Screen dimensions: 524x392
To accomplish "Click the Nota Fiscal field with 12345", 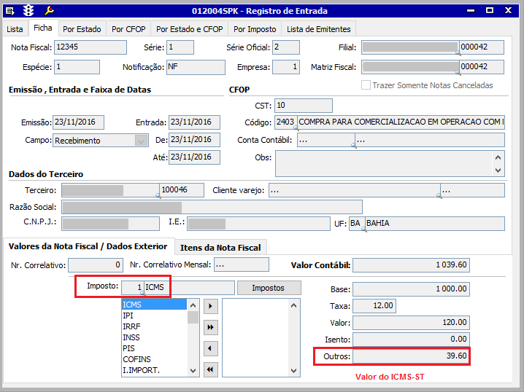I will click(x=90, y=47).
